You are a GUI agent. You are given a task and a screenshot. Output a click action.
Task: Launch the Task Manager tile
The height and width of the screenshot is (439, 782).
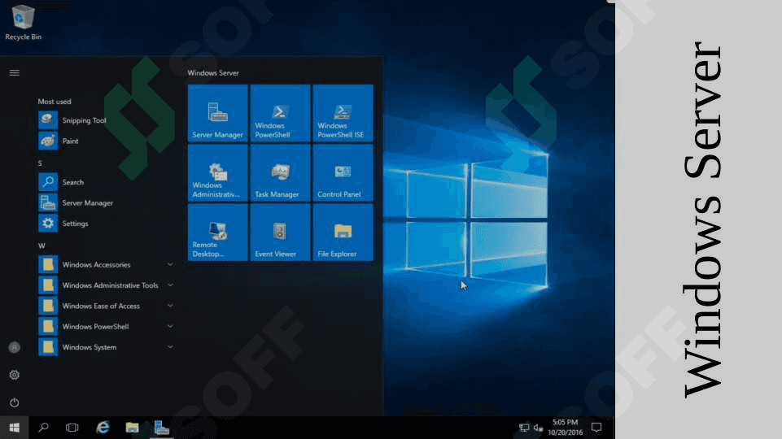tap(280, 173)
